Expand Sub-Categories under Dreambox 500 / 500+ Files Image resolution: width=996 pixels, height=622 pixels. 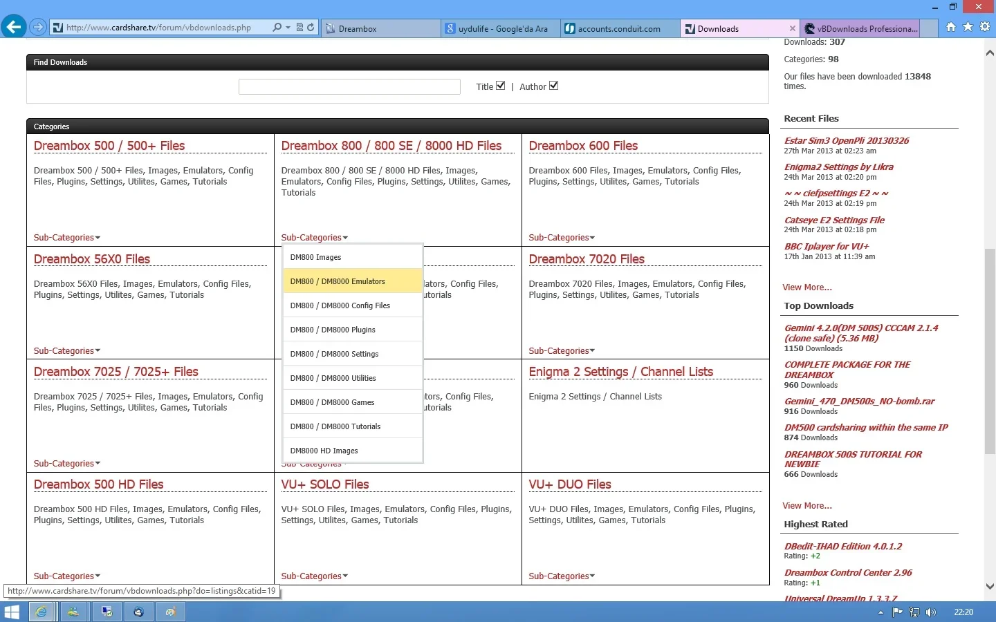pos(67,238)
